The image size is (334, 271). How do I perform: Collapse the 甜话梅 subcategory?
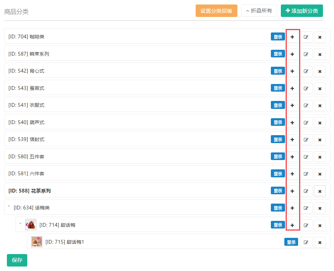(x=21, y=224)
